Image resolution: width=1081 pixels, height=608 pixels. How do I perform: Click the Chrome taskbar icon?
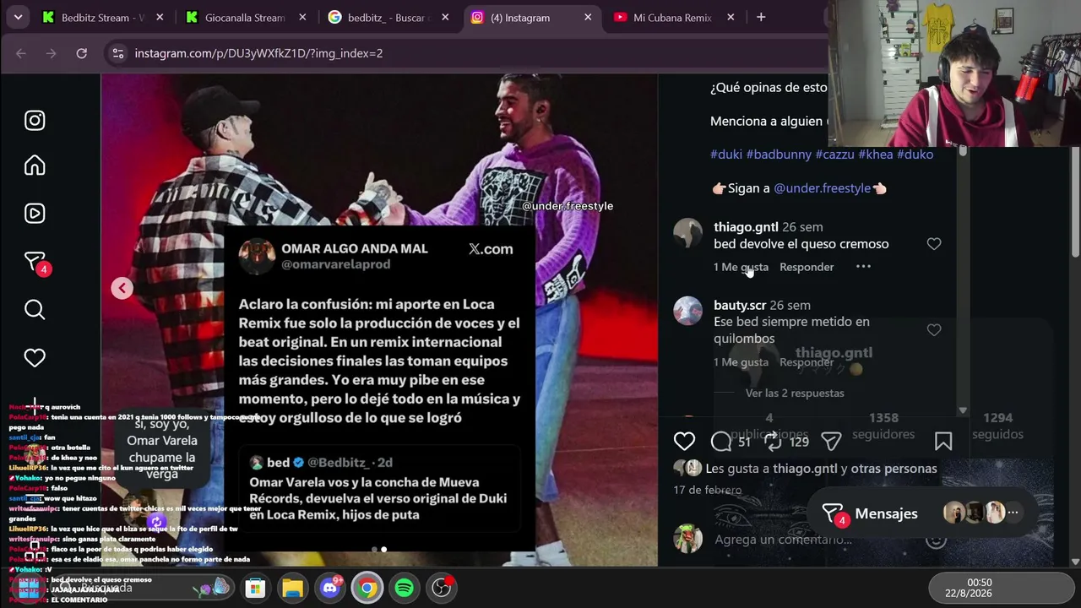[367, 588]
